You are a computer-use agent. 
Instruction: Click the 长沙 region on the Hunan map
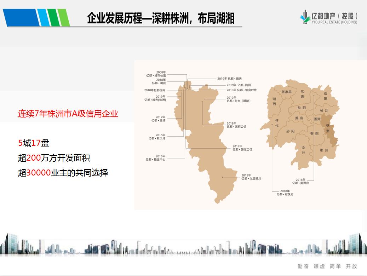click(x=324, y=111)
